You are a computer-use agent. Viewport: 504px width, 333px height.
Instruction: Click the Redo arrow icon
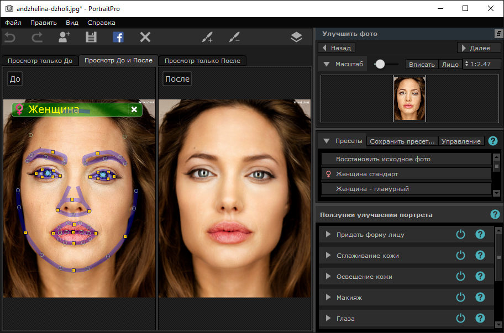(37, 38)
